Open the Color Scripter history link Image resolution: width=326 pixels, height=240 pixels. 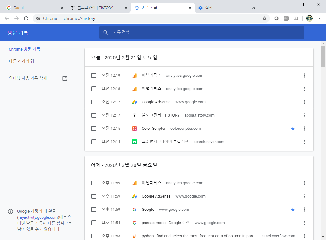coord(154,129)
